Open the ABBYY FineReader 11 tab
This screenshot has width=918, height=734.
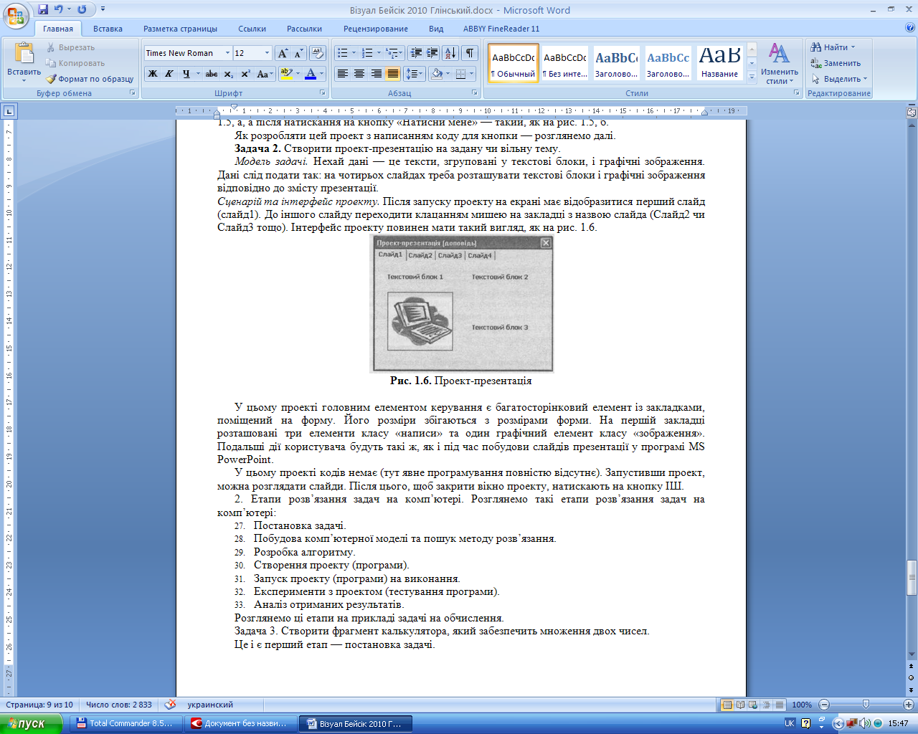point(501,29)
